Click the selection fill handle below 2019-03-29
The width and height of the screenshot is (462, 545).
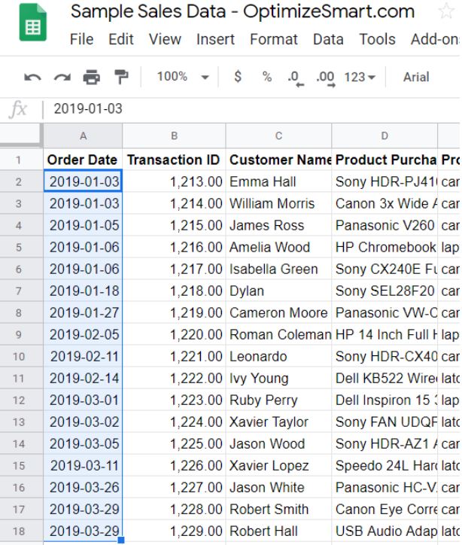(121, 540)
